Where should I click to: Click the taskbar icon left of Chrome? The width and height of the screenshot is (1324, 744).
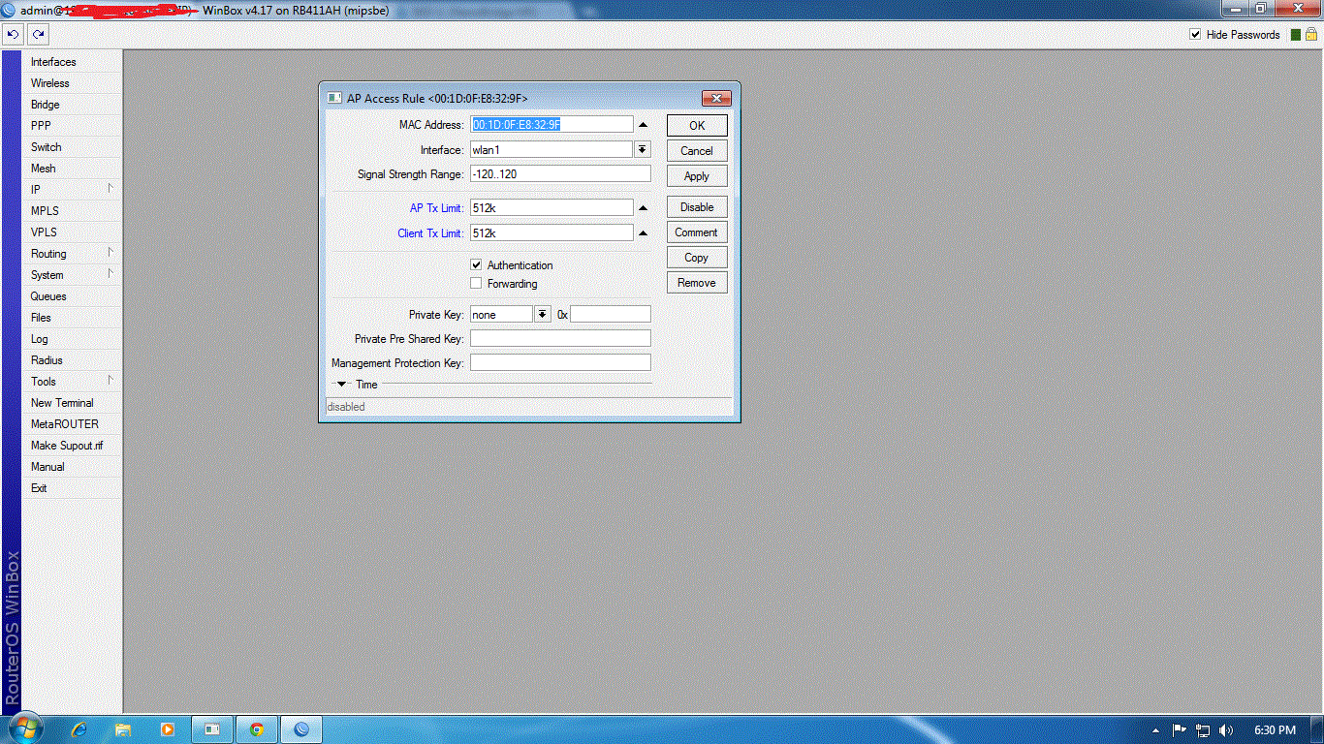pos(212,729)
